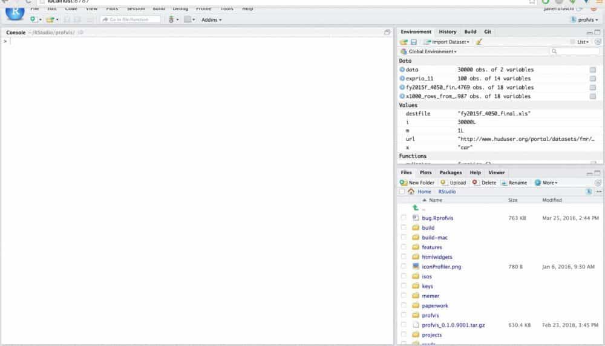Viewport: 605px width, 346px height.
Task: Click the build-mac folder icon
Action: pos(416,237)
